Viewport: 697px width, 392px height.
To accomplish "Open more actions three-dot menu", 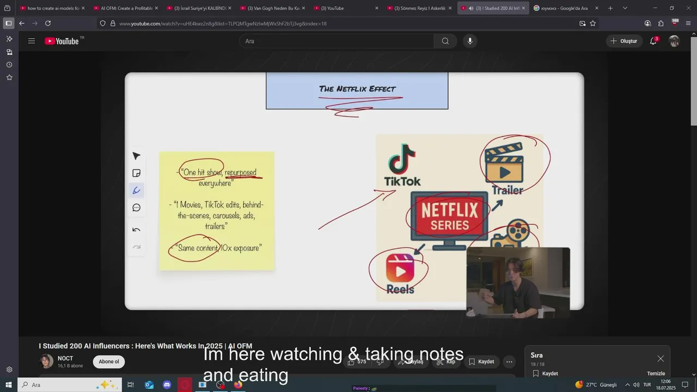I will (x=509, y=362).
